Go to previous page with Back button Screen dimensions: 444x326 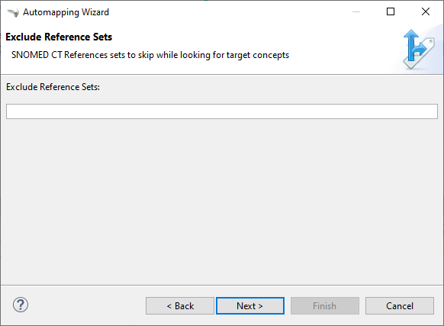[x=180, y=306]
